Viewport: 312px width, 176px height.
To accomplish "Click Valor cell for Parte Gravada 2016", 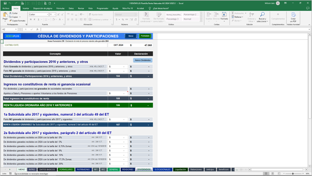I will coord(118,67).
